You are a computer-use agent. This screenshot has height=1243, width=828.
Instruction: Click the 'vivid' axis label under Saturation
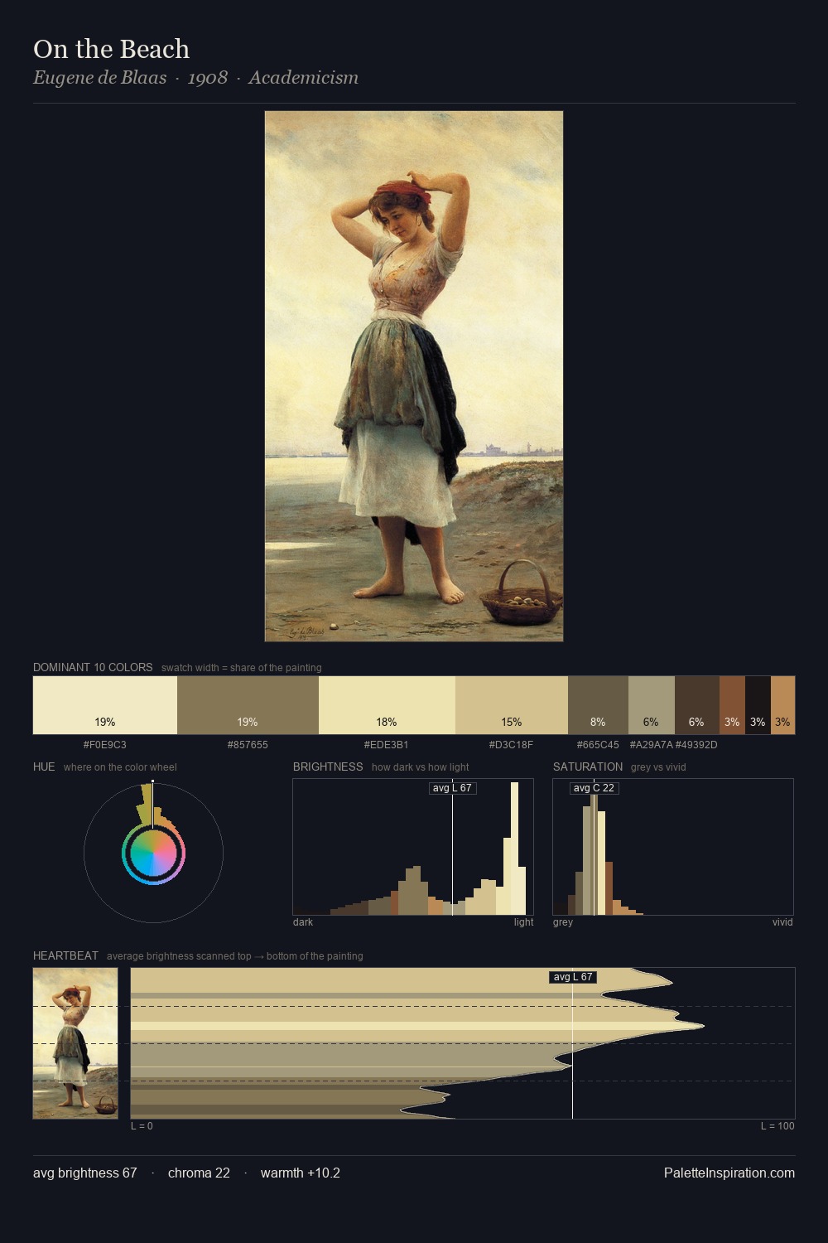782,922
